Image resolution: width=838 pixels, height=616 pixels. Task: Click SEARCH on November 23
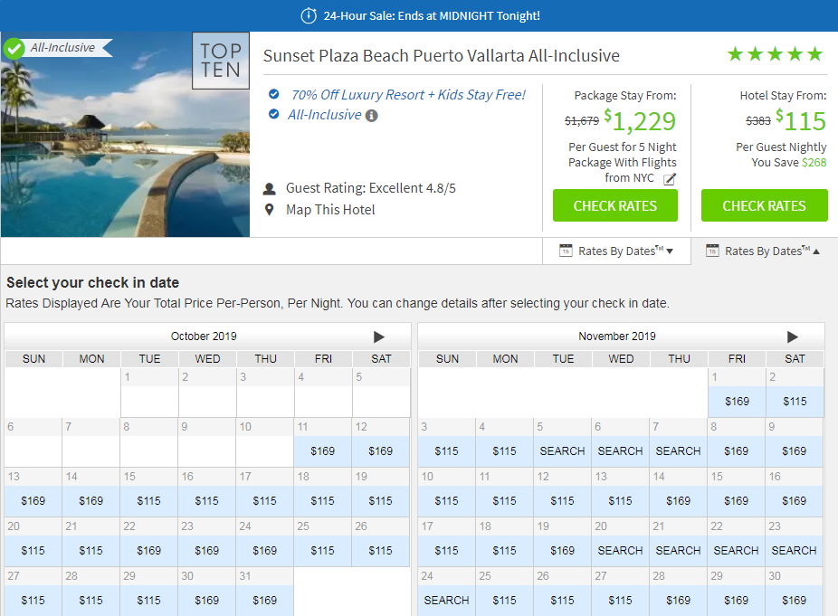795,551
